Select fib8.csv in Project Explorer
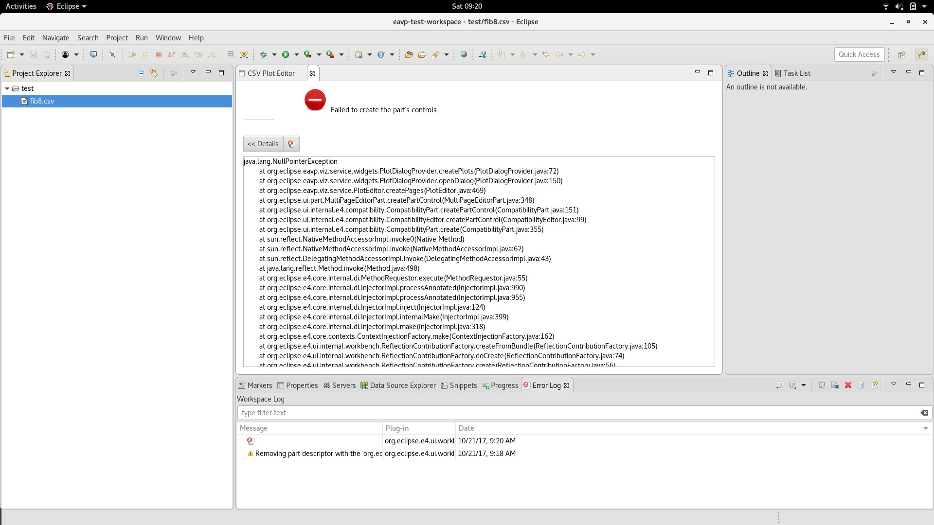The image size is (934, 525). (117, 101)
